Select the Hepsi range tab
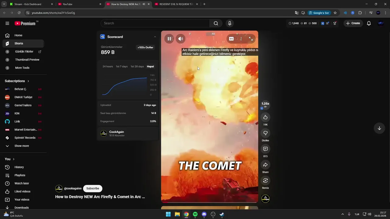 point(150,66)
